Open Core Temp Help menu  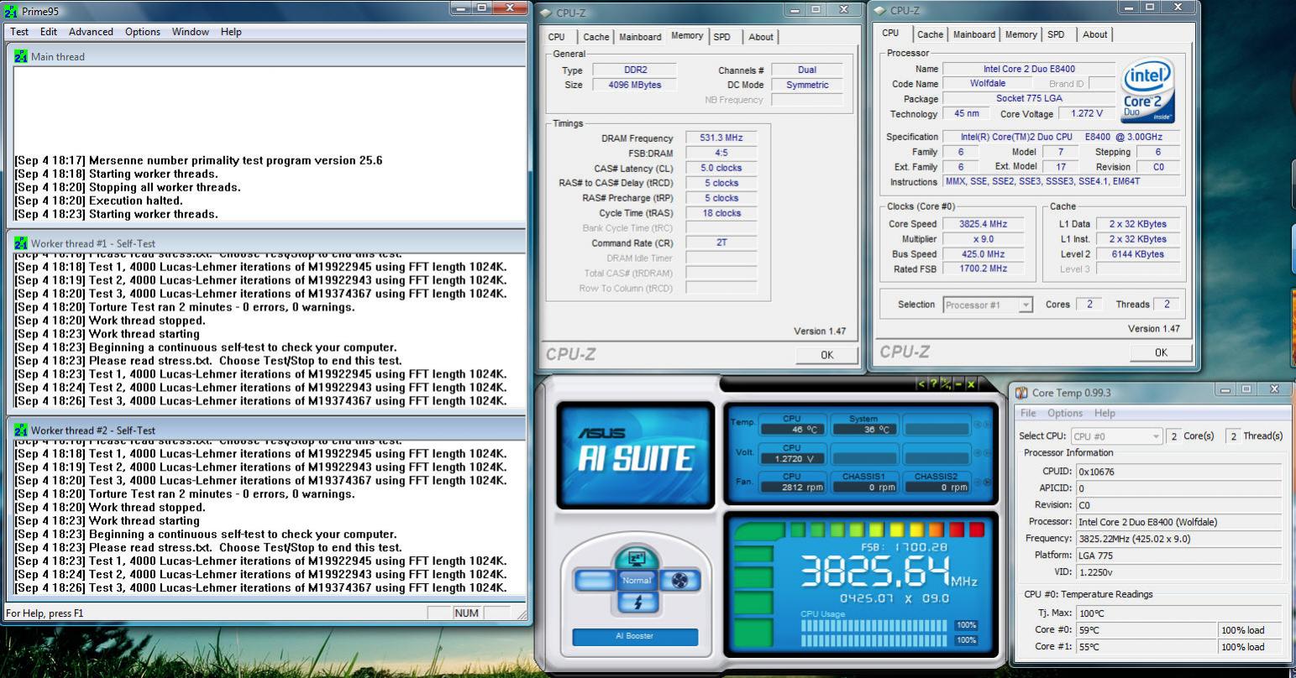tap(1104, 413)
